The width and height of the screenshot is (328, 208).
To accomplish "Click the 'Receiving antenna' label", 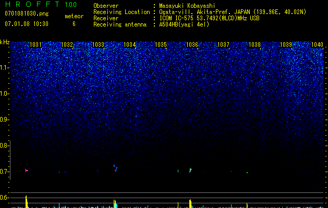I will click(120, 24).
